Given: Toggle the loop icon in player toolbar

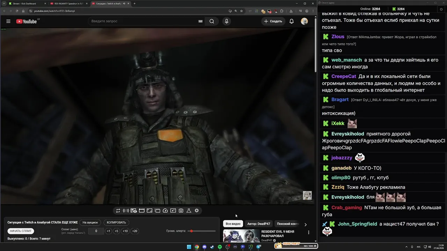Looking at the screenshot, I should 118,211.
